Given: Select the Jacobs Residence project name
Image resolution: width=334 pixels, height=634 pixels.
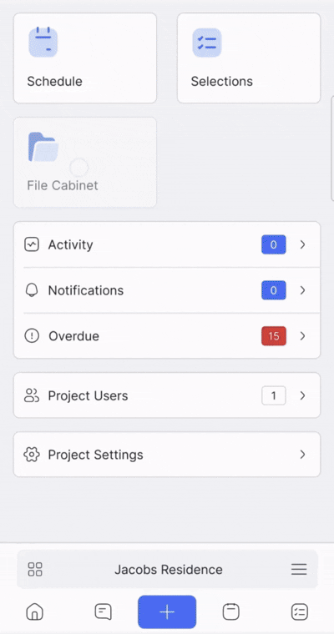Looking at the screenshot, I should (169, 570).
